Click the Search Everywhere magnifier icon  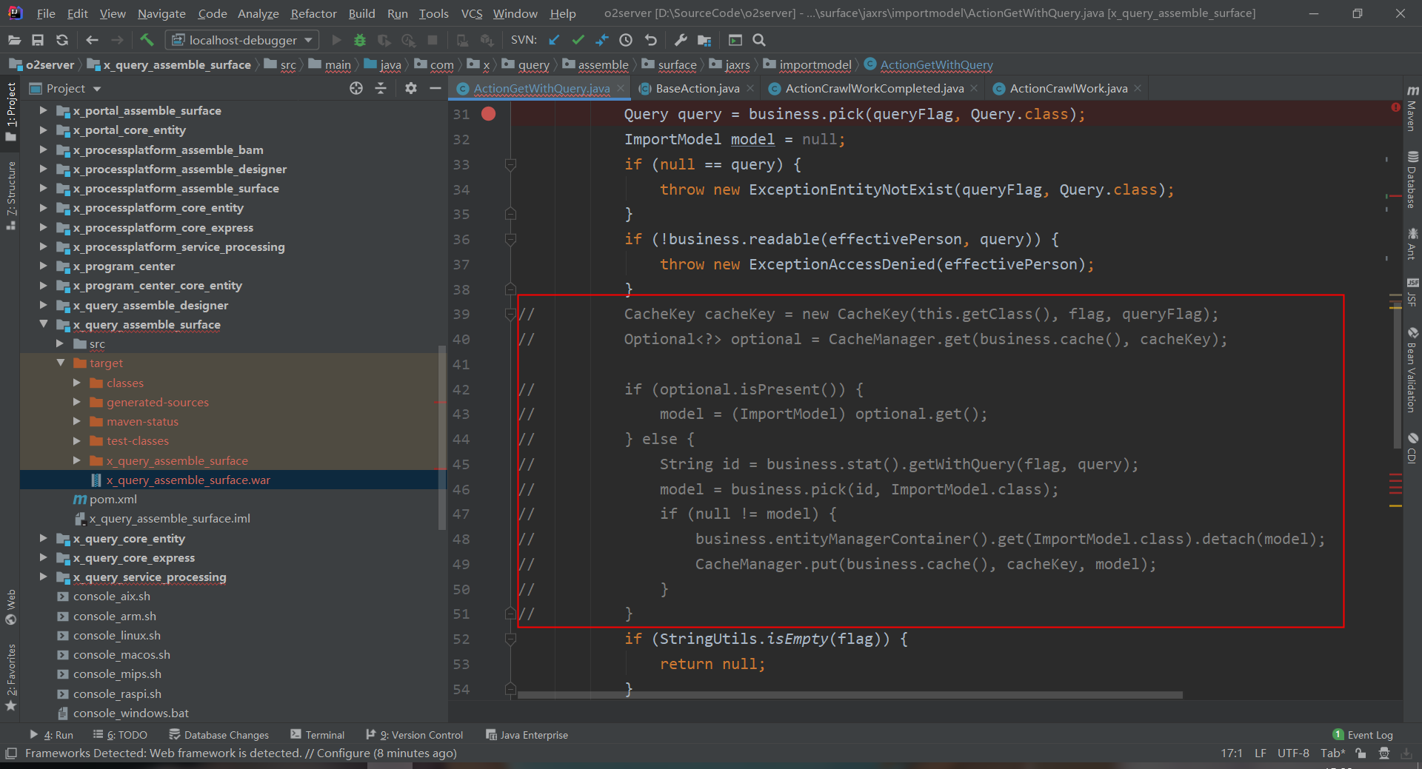pyautogui.click(x=759, y=40)
